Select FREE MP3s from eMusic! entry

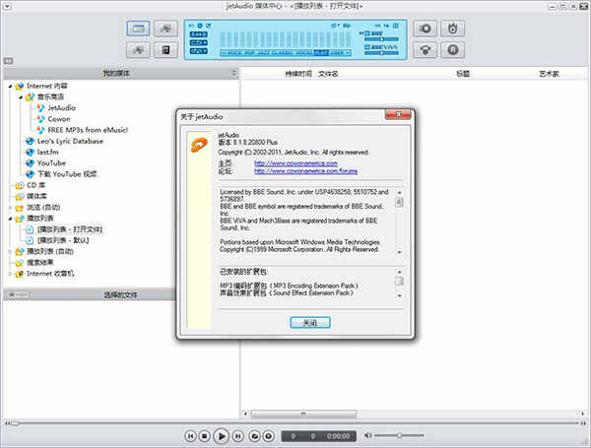(x=88, y=130)
